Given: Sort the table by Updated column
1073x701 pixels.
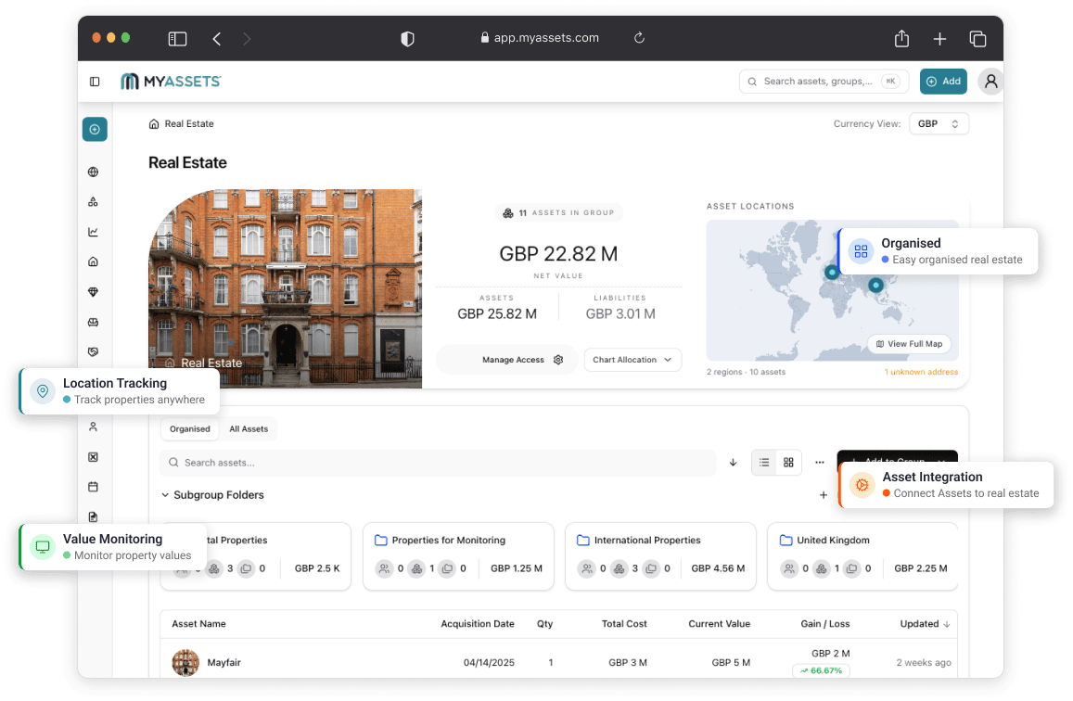Looking at the screenshot, I should point(925,624).
